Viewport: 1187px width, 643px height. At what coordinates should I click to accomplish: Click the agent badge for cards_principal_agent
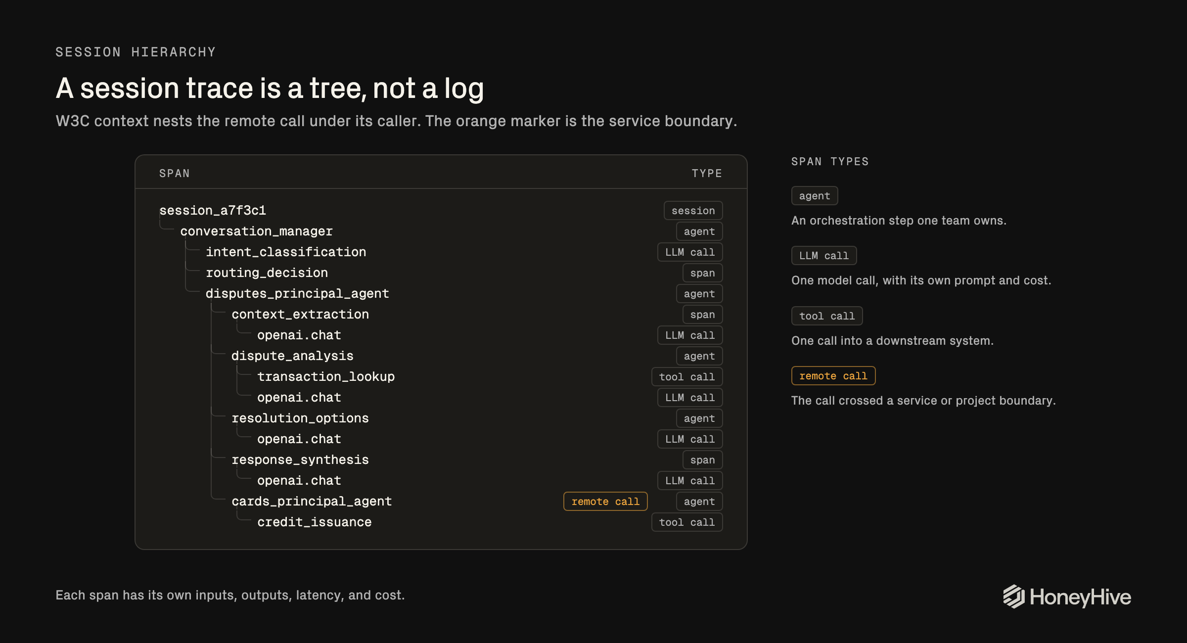[x=699, y=502]
